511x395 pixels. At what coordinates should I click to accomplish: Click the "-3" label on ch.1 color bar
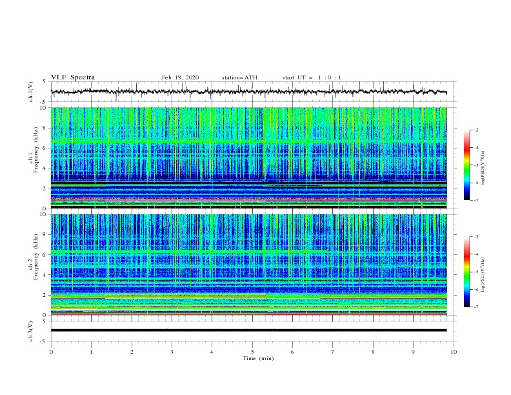476,130
